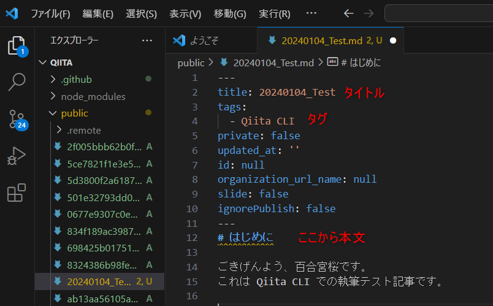Click the organization_url_name: null line

click(297, 179)
